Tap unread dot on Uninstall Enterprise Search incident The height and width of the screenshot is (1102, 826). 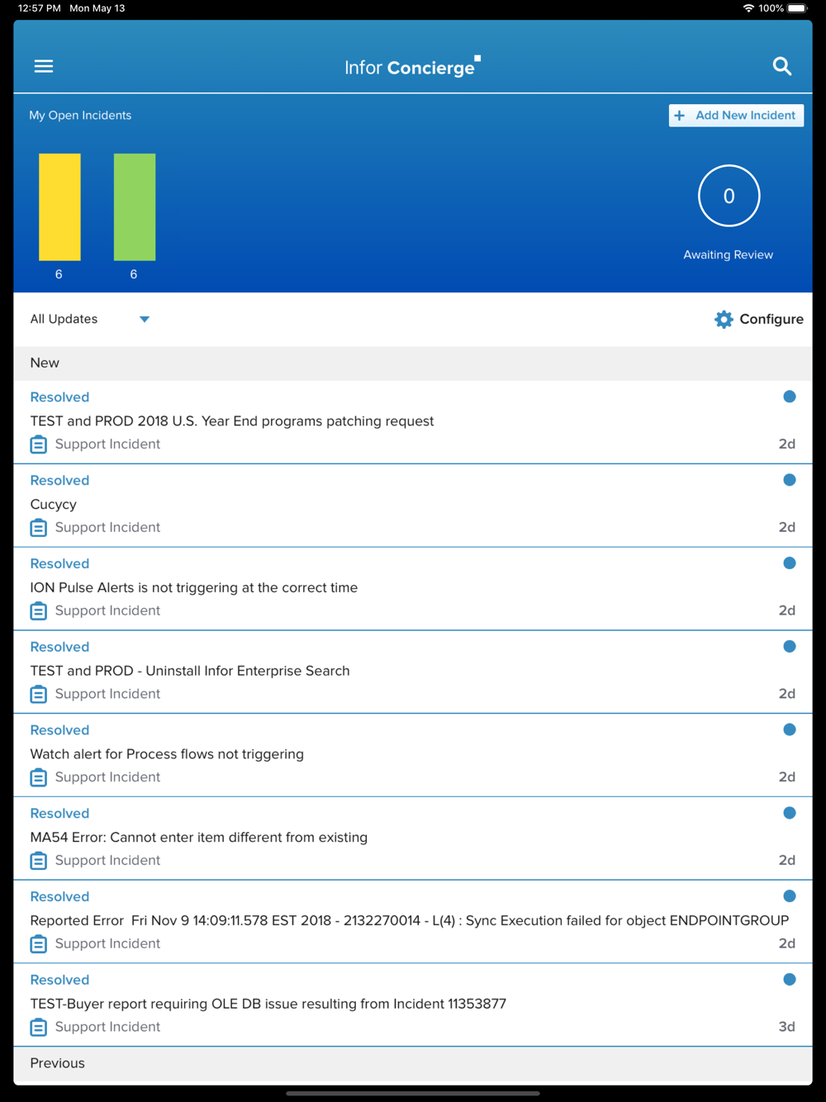coord(790,647)
